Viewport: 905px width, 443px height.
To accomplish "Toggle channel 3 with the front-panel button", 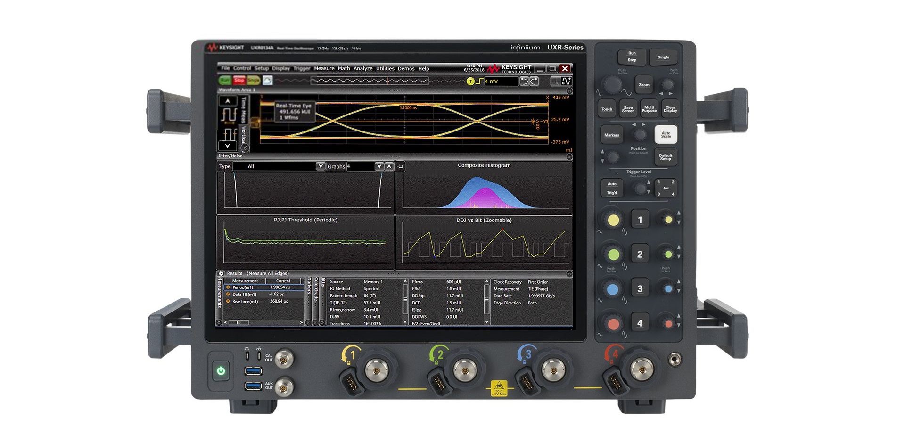I will pyautogui.click(x=640, y=289).
